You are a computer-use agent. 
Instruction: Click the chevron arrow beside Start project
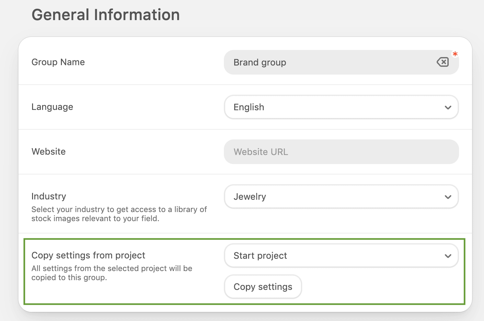click(x=448, y=256)
